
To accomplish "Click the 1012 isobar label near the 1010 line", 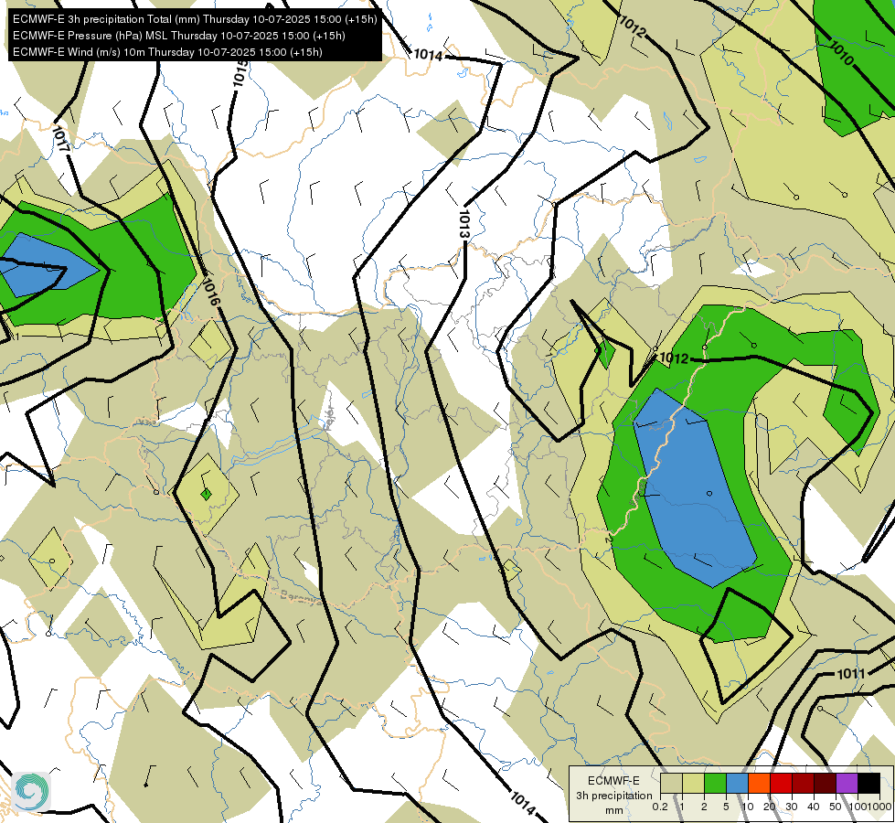I will [x=633, y=27].
